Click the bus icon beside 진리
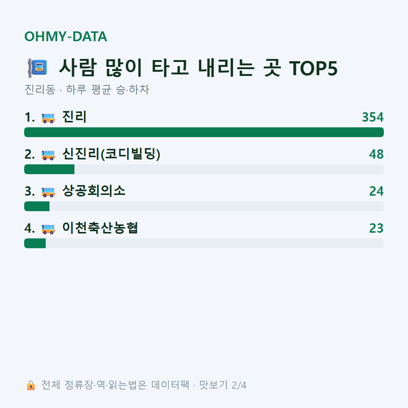 pos(48,118)
